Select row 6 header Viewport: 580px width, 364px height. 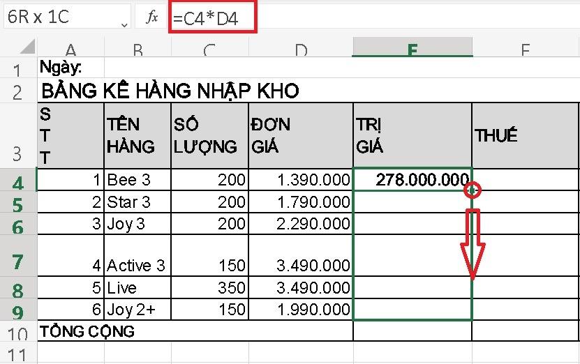click(x=18, y=224)
